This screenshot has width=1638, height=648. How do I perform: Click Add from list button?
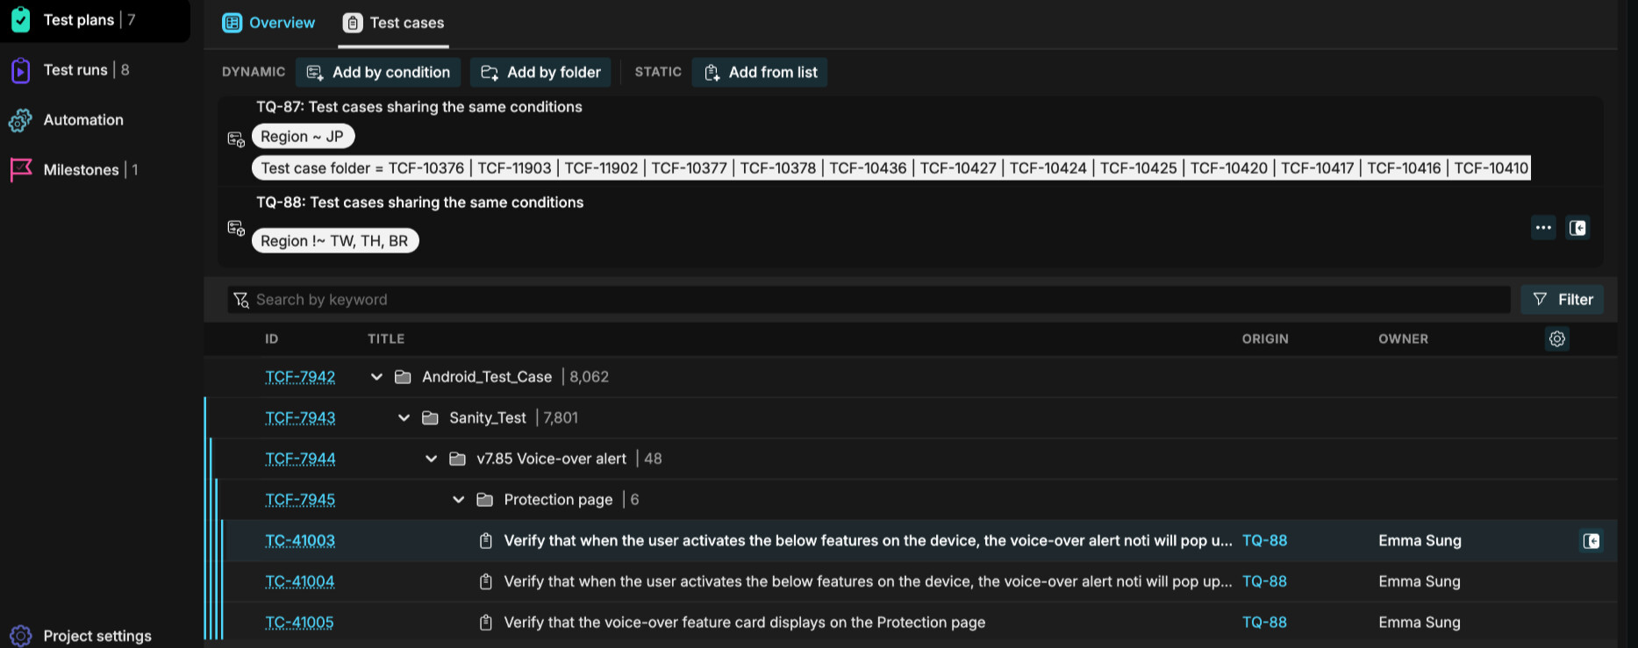(760, 73)
